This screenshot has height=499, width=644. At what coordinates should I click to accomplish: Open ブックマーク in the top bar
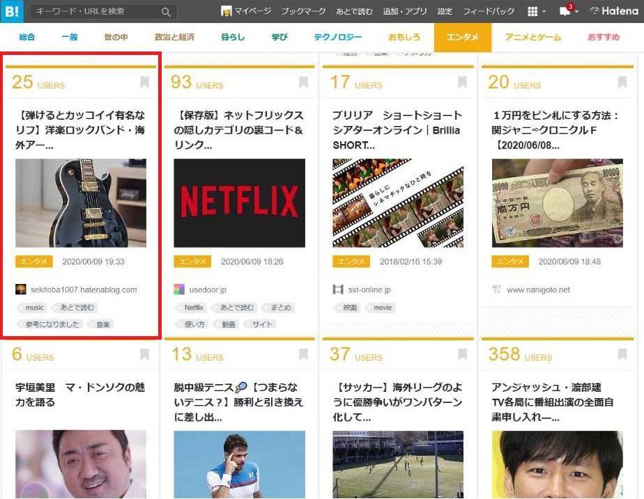pyautogui.click(x=303, y=11)
